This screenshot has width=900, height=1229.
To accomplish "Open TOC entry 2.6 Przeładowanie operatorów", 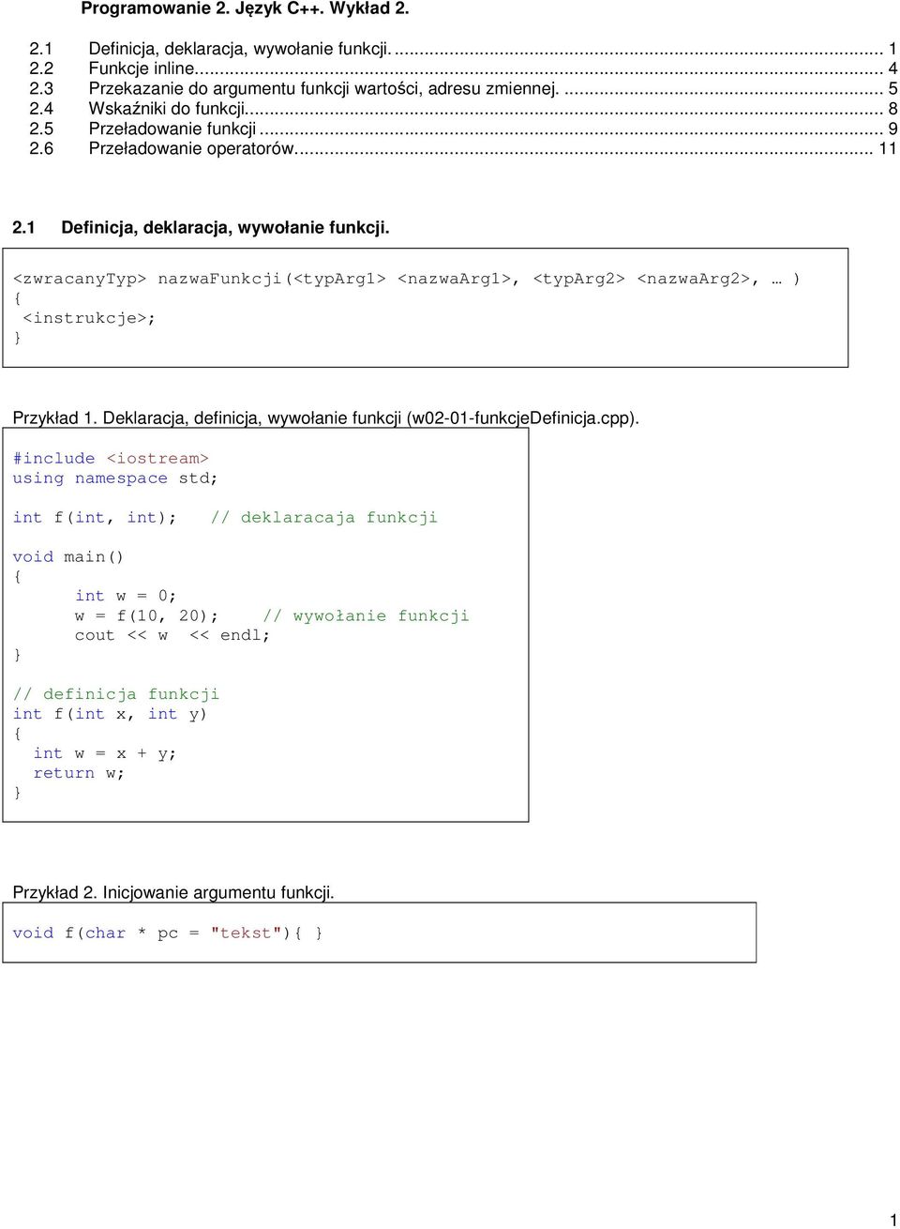I will click(192, 148).
